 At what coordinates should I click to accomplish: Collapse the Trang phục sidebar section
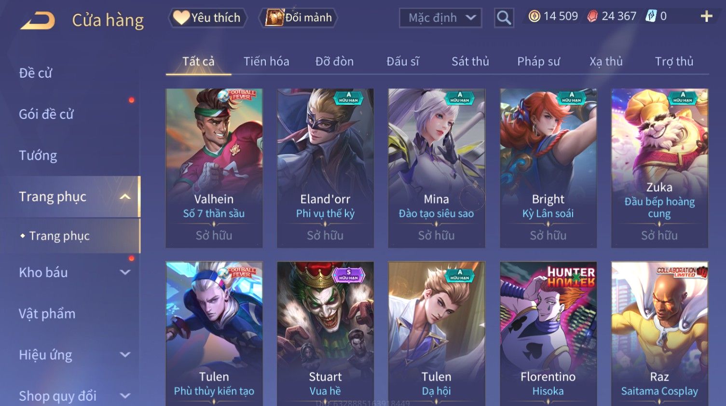tap(125, 197)
